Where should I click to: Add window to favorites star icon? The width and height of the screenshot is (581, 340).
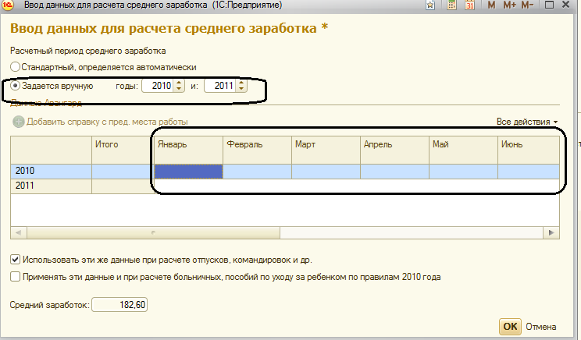(430, 5)
